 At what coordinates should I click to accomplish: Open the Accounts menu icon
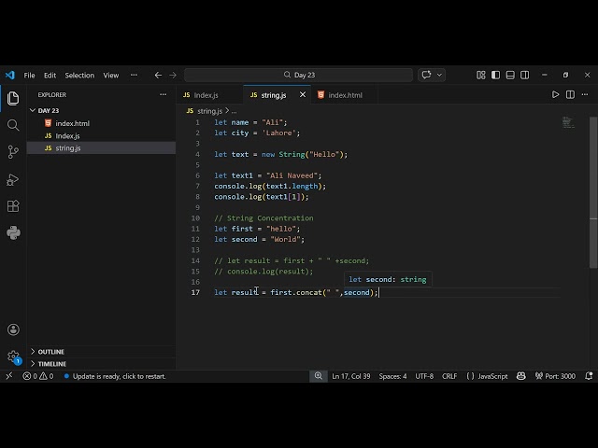pos(13,329)
